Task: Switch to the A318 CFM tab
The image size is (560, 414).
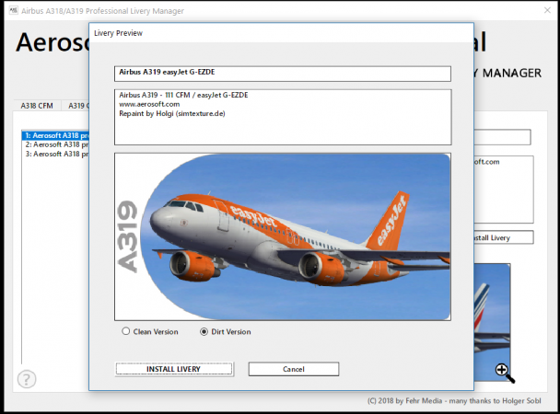Action: coord(37,106)
